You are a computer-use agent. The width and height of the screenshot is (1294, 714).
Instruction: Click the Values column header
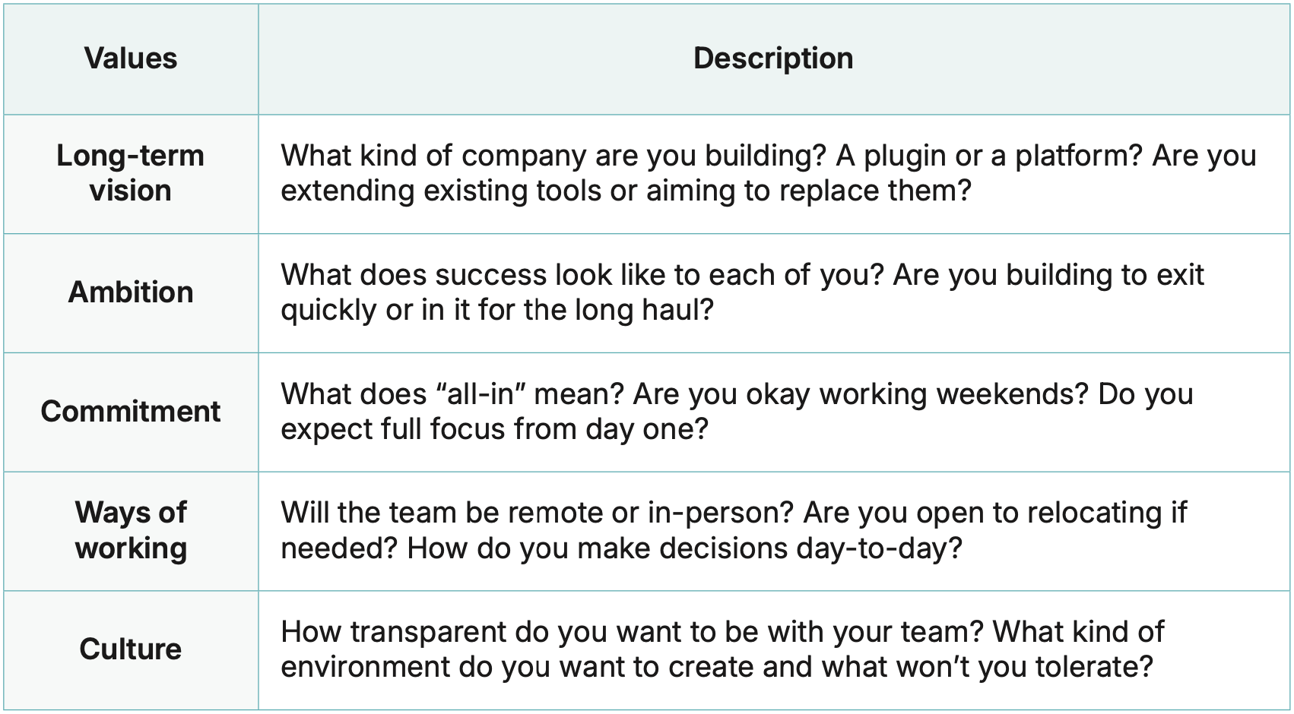click(131, 58)
